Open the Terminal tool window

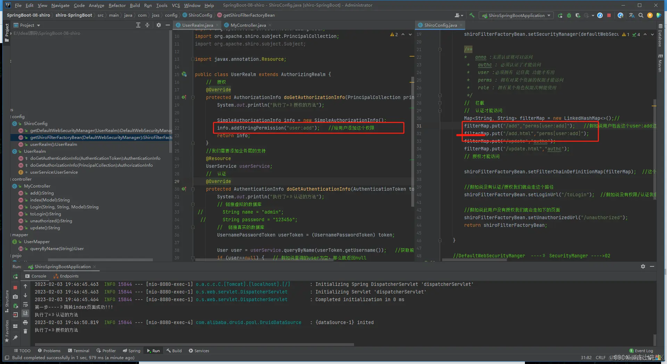tap(79, 351)
